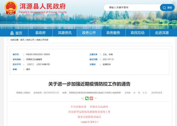
Task: Type in the keyword search field
Action: (133, 7)
